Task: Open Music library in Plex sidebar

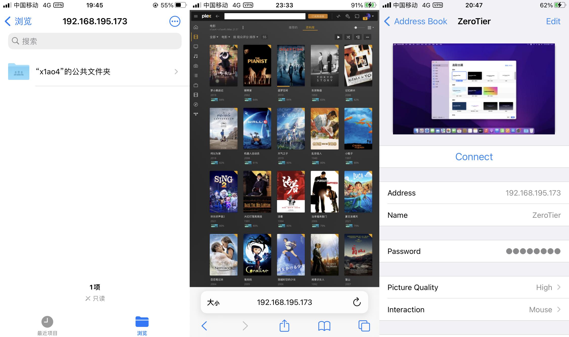Action: pos(196,56)
